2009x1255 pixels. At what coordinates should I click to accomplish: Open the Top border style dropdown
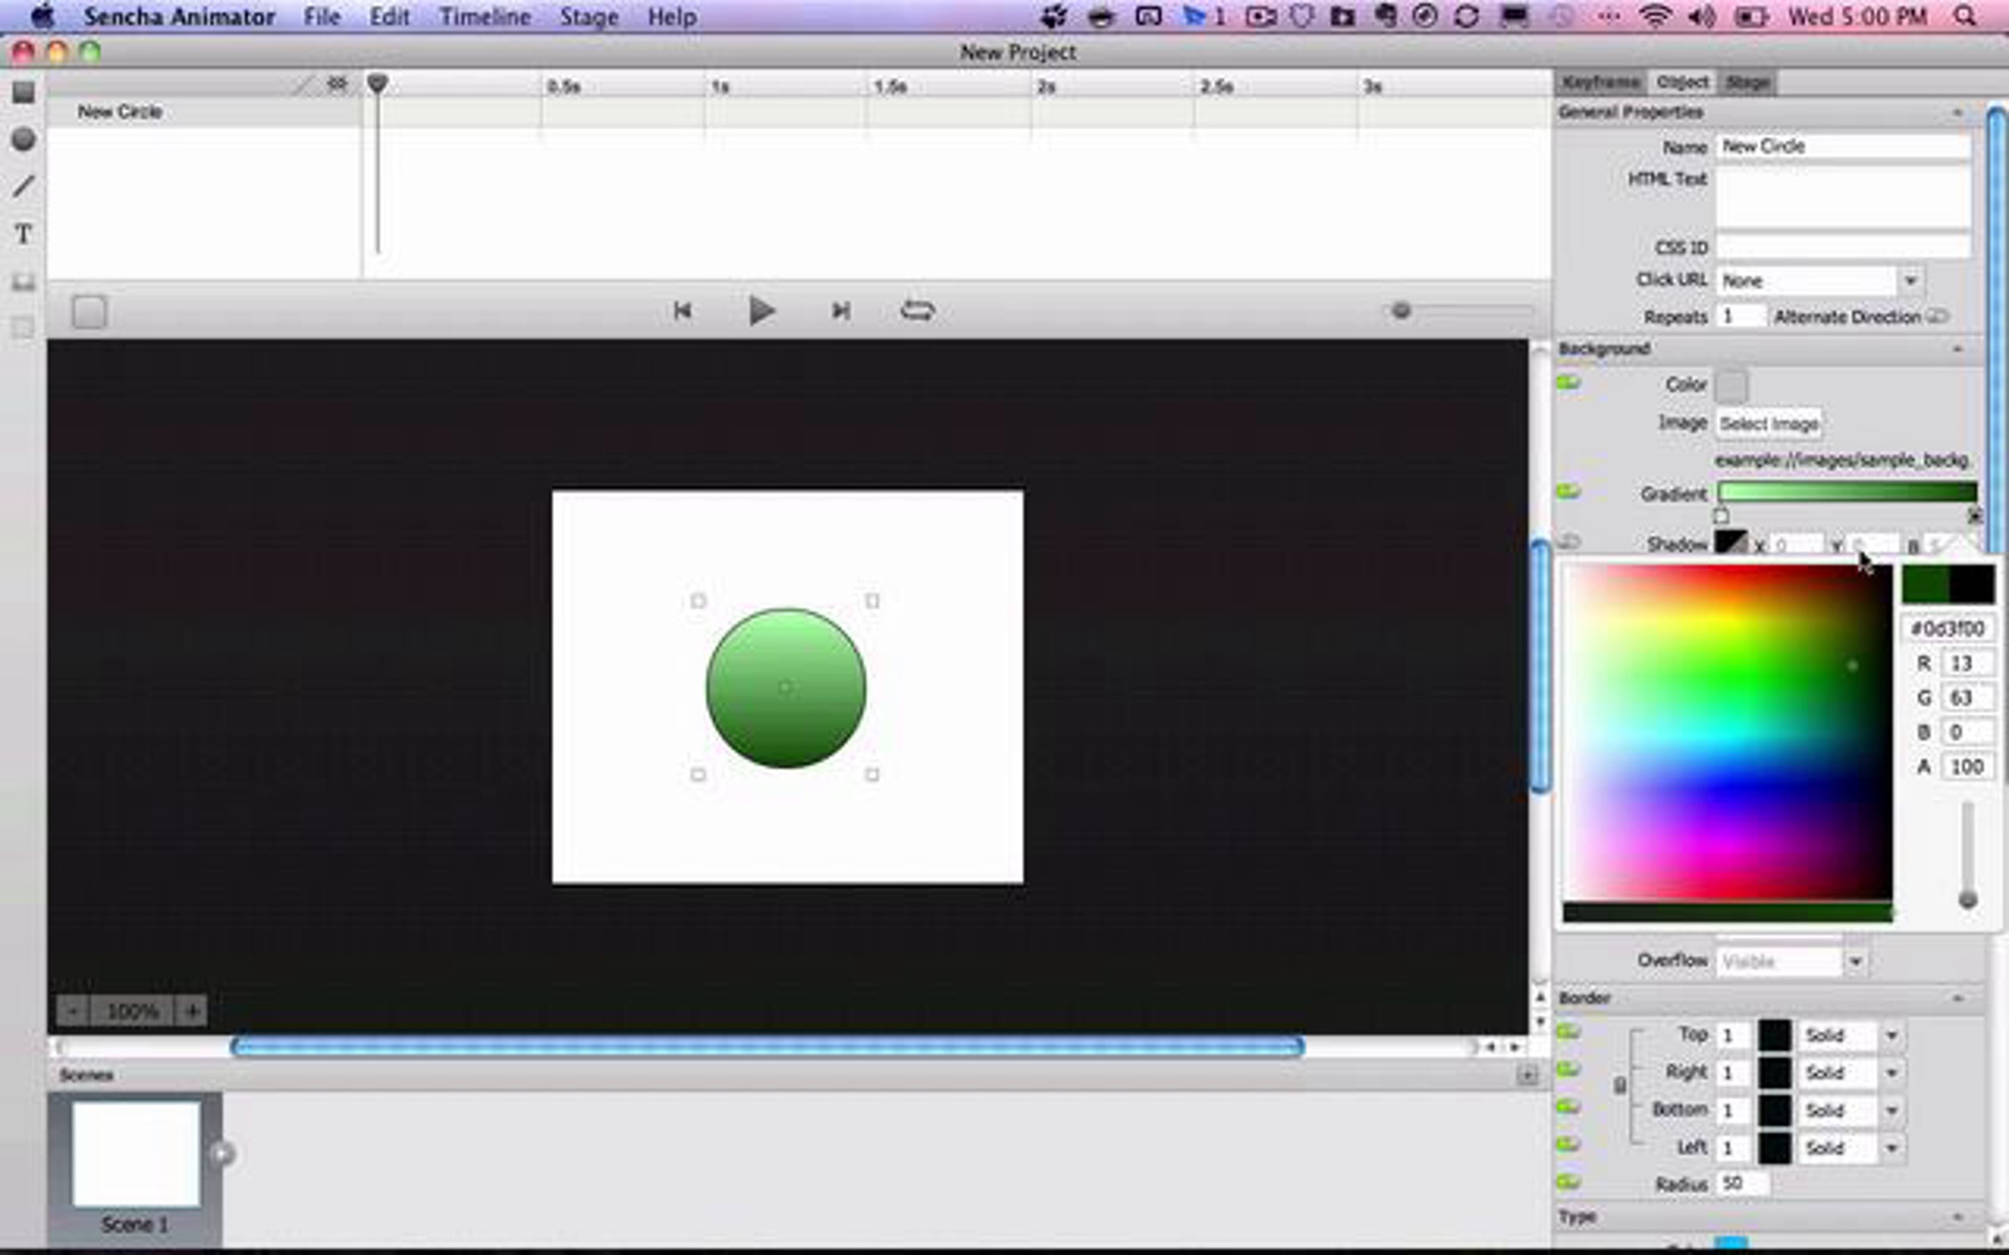tap(1891, 1036)
